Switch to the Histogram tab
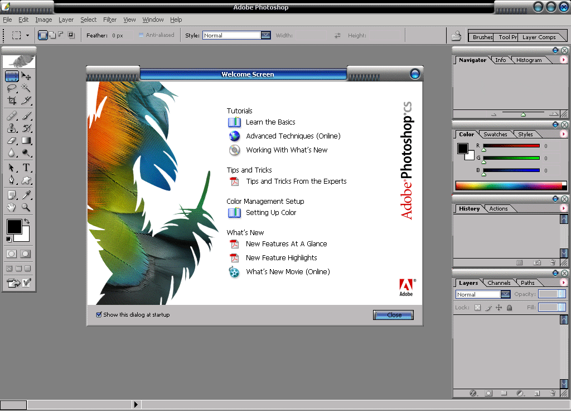571x411 pixels. pyautogui.click(x=529, y=60)
